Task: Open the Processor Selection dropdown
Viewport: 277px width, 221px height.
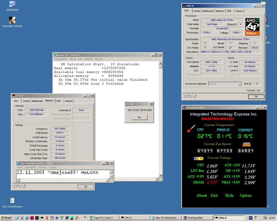Action: [x=240, y=84]
